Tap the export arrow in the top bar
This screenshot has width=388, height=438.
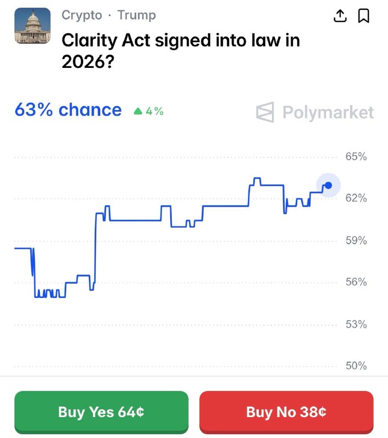[340, 16]
